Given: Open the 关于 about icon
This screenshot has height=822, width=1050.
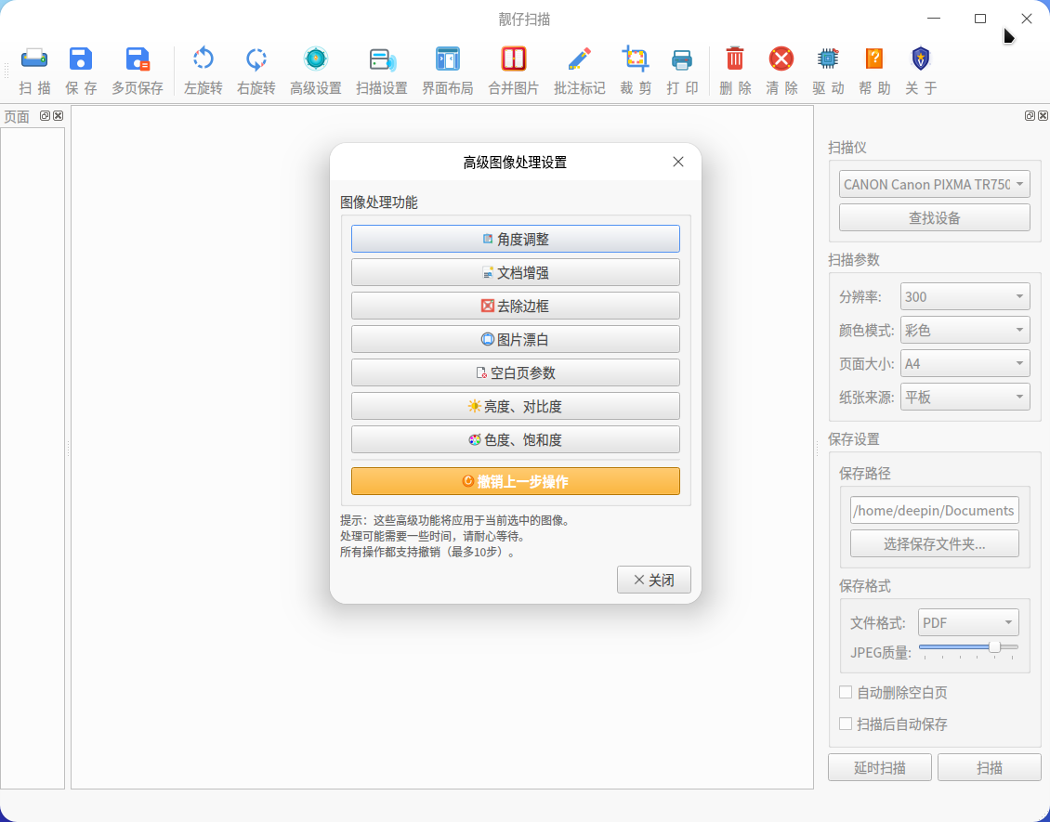Looking at the screenshot, I should pos(921,59).
